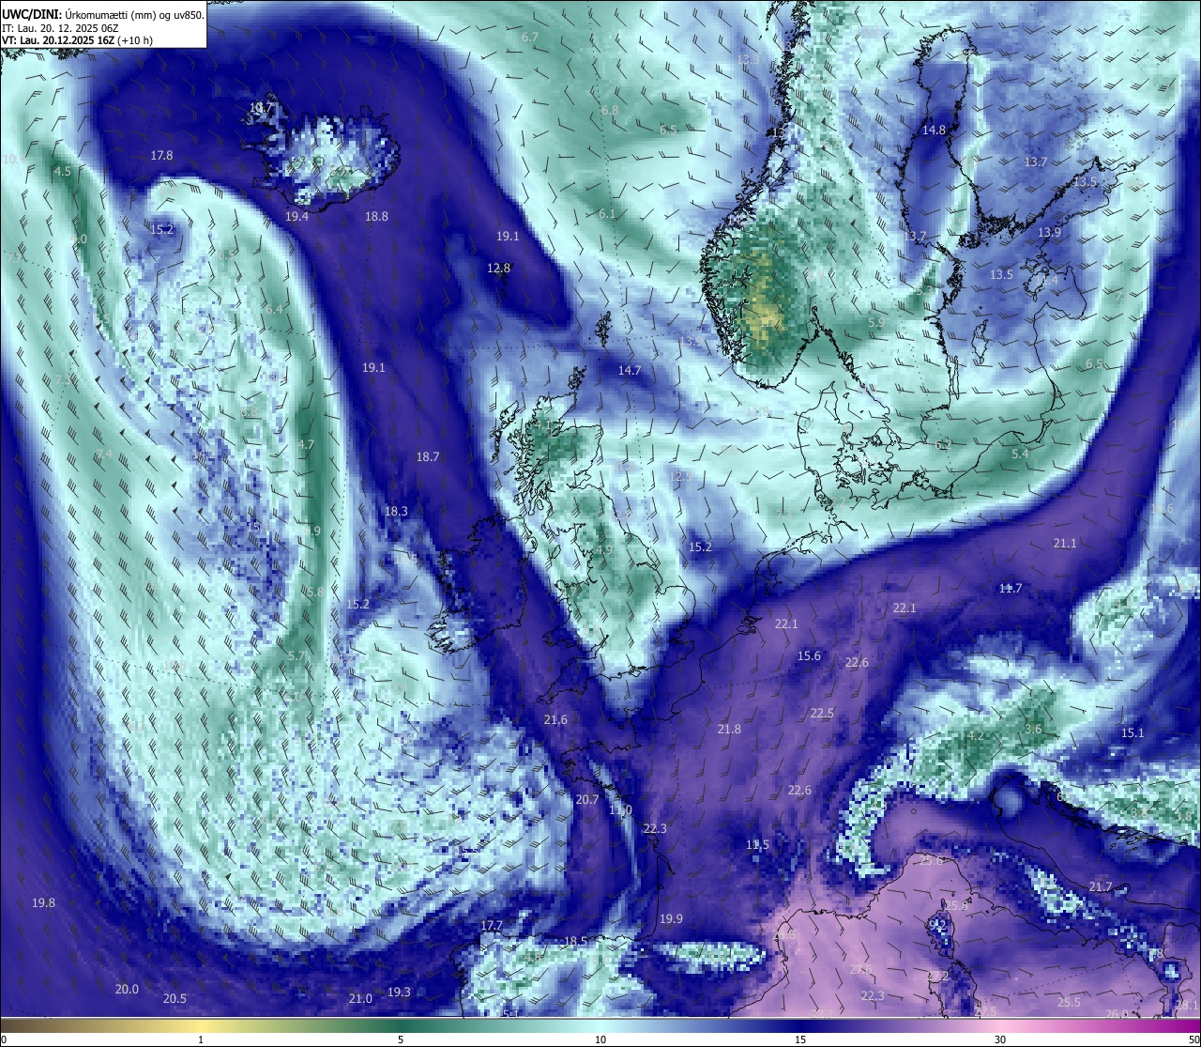1201x1047 pixels.
Task: Click the 5.9 value over Sweden
Action: 876,322
